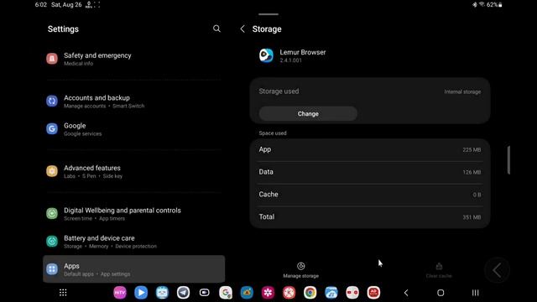Launch the pink TV app from taskbar
Image resolution: width=537 pixels, height=302 pixels.
pyautogui.click(x=120, y=293)
